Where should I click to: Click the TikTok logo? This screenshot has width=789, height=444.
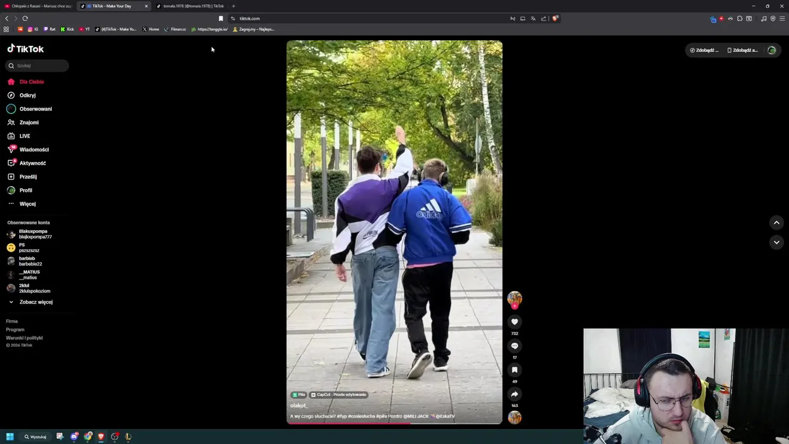point(25,49)
